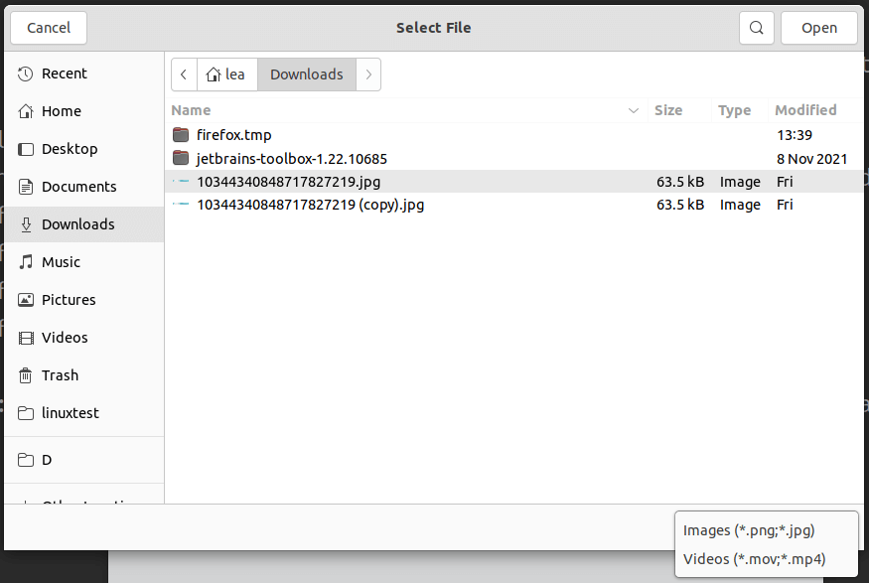Advance path bar with the right chevron
The width and height of the screenshot is (869, 583).
point(368,74)
